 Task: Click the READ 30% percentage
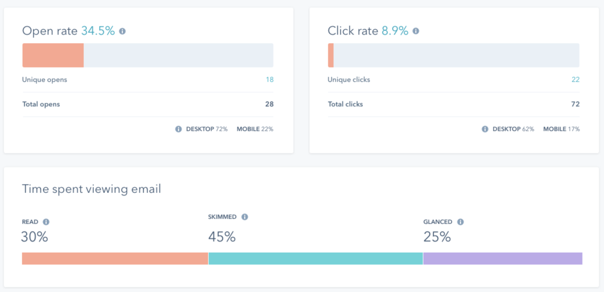coord(34,237)
